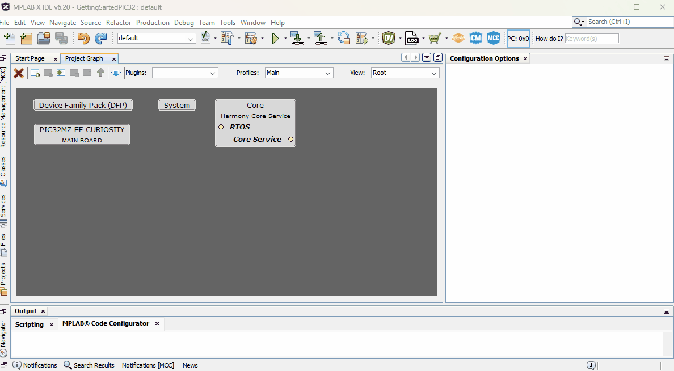Open the Content Manager (CM) icon
The height and width of the screenshot is (371, 674).
[x=476, y=38]
